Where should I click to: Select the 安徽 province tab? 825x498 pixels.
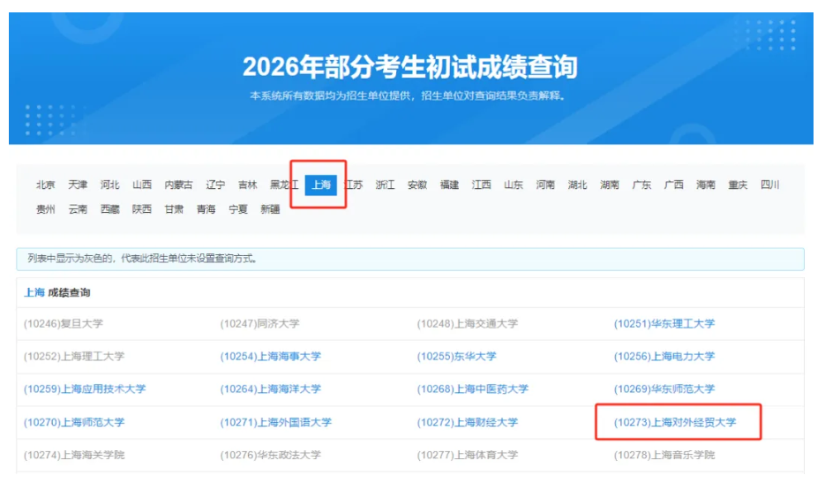click(x=417, y=185)
